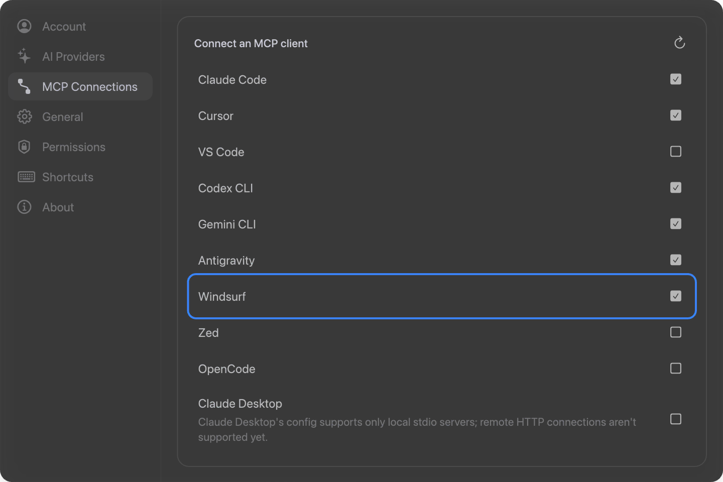Open the Shortcuts settings section
Viewport: 723px width, 482px height.
(x=80, y=177)
